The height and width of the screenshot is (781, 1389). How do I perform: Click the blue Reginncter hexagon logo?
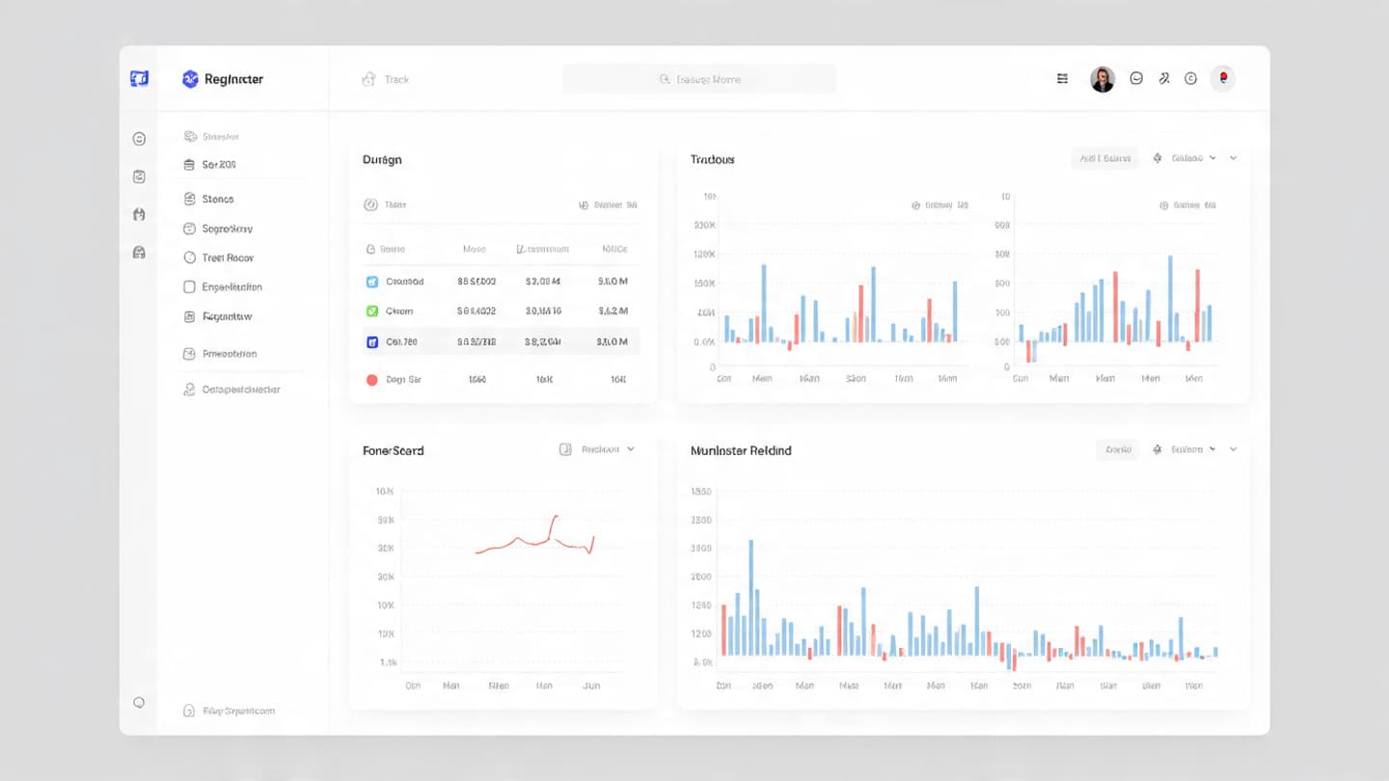point(190,79)
